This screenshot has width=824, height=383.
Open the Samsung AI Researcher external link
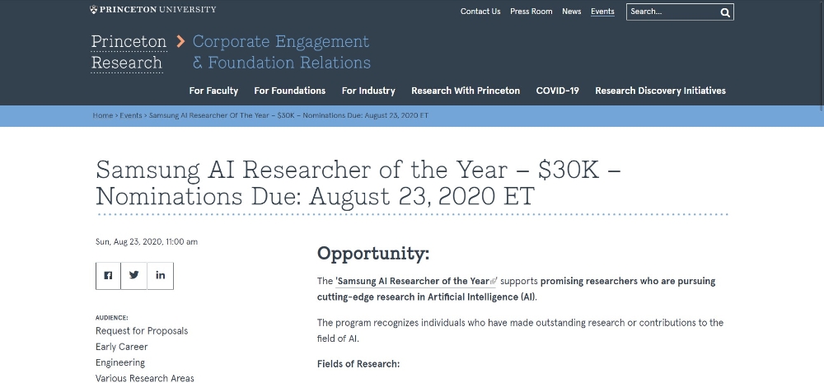(414, 281)
